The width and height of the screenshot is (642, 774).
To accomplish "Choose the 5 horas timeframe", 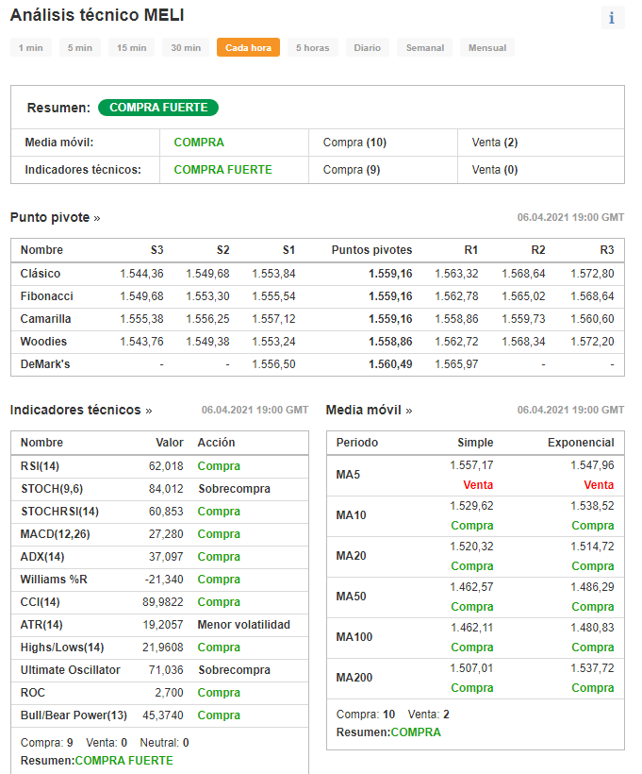I will click(313, 48).
